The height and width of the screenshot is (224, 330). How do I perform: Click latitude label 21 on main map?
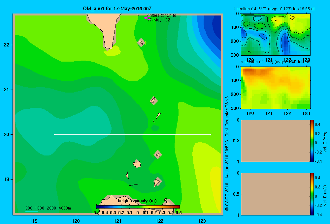7,90
